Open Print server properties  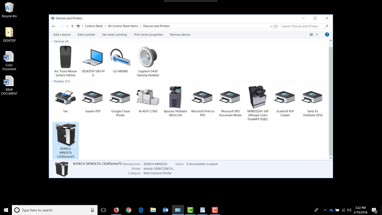148,35
